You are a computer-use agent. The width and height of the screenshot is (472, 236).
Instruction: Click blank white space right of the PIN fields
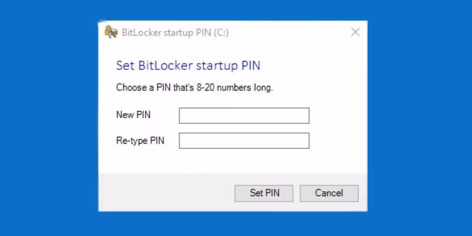click(x=339, y=128)
